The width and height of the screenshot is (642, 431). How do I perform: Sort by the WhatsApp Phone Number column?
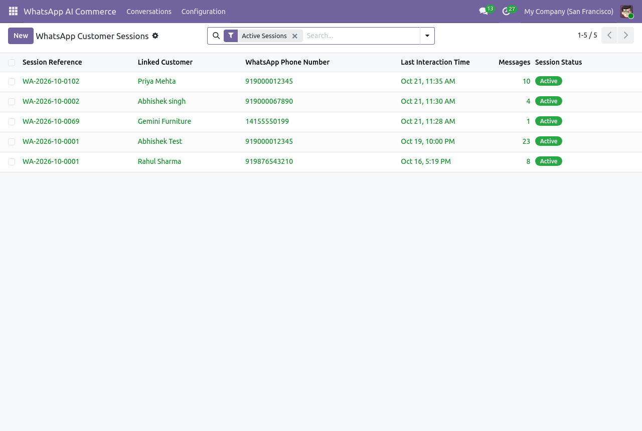287,62
